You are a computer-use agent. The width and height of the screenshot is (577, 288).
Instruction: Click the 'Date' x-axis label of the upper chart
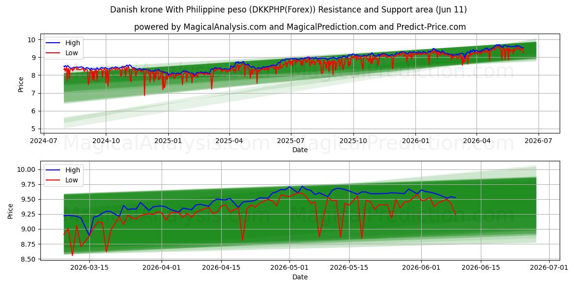point(300,150)
